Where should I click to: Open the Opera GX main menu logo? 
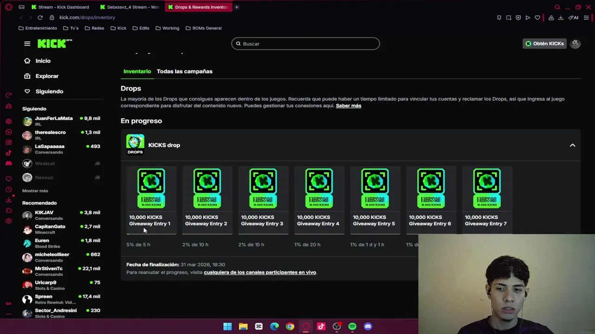pyautogui.click(x=8, y=7)
